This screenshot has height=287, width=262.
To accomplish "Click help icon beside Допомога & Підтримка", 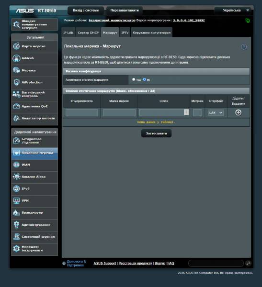I will [x=64, y=264].
